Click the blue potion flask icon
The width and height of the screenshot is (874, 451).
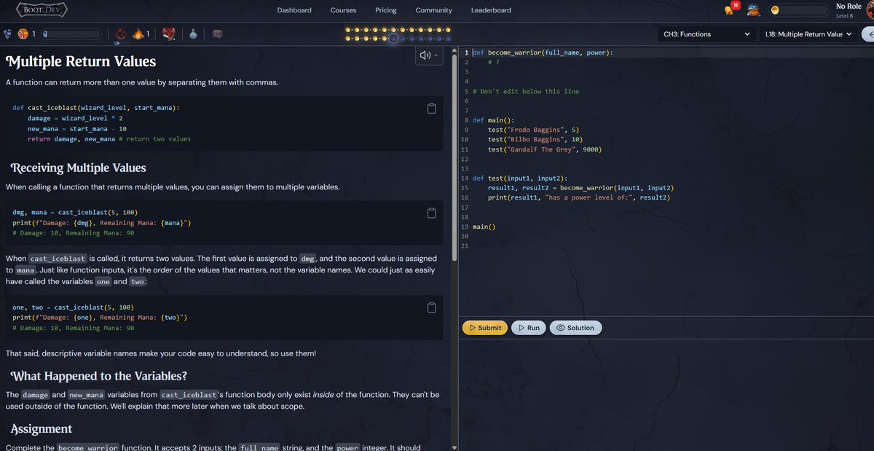point(194,34)
